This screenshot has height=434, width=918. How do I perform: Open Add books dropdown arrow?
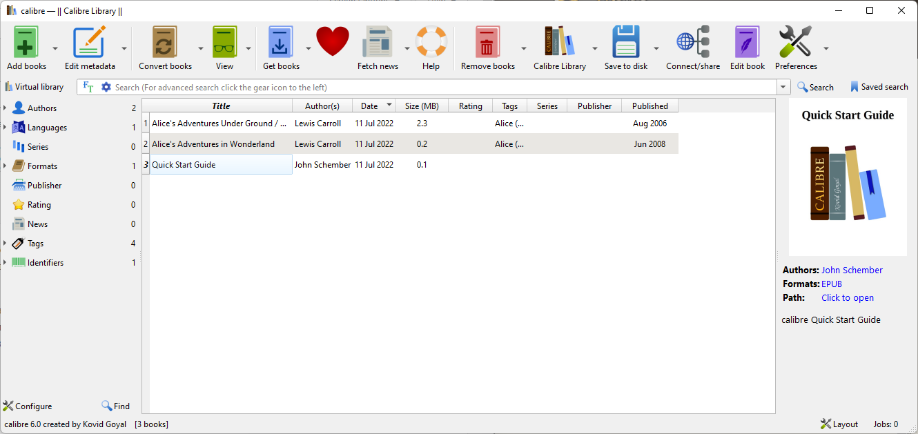pos(55,49)
